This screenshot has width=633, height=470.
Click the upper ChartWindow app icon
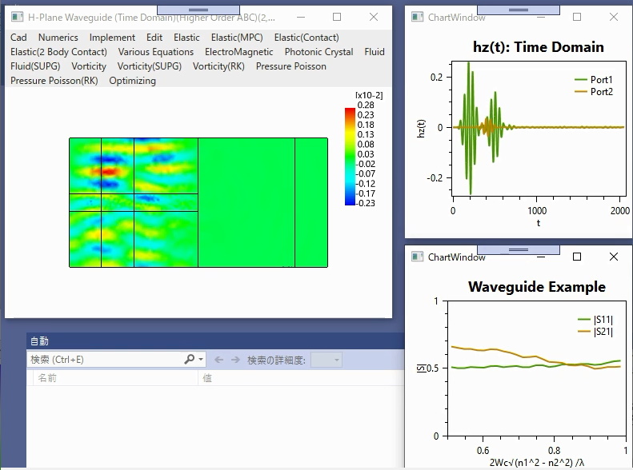[x=417, y=17]
